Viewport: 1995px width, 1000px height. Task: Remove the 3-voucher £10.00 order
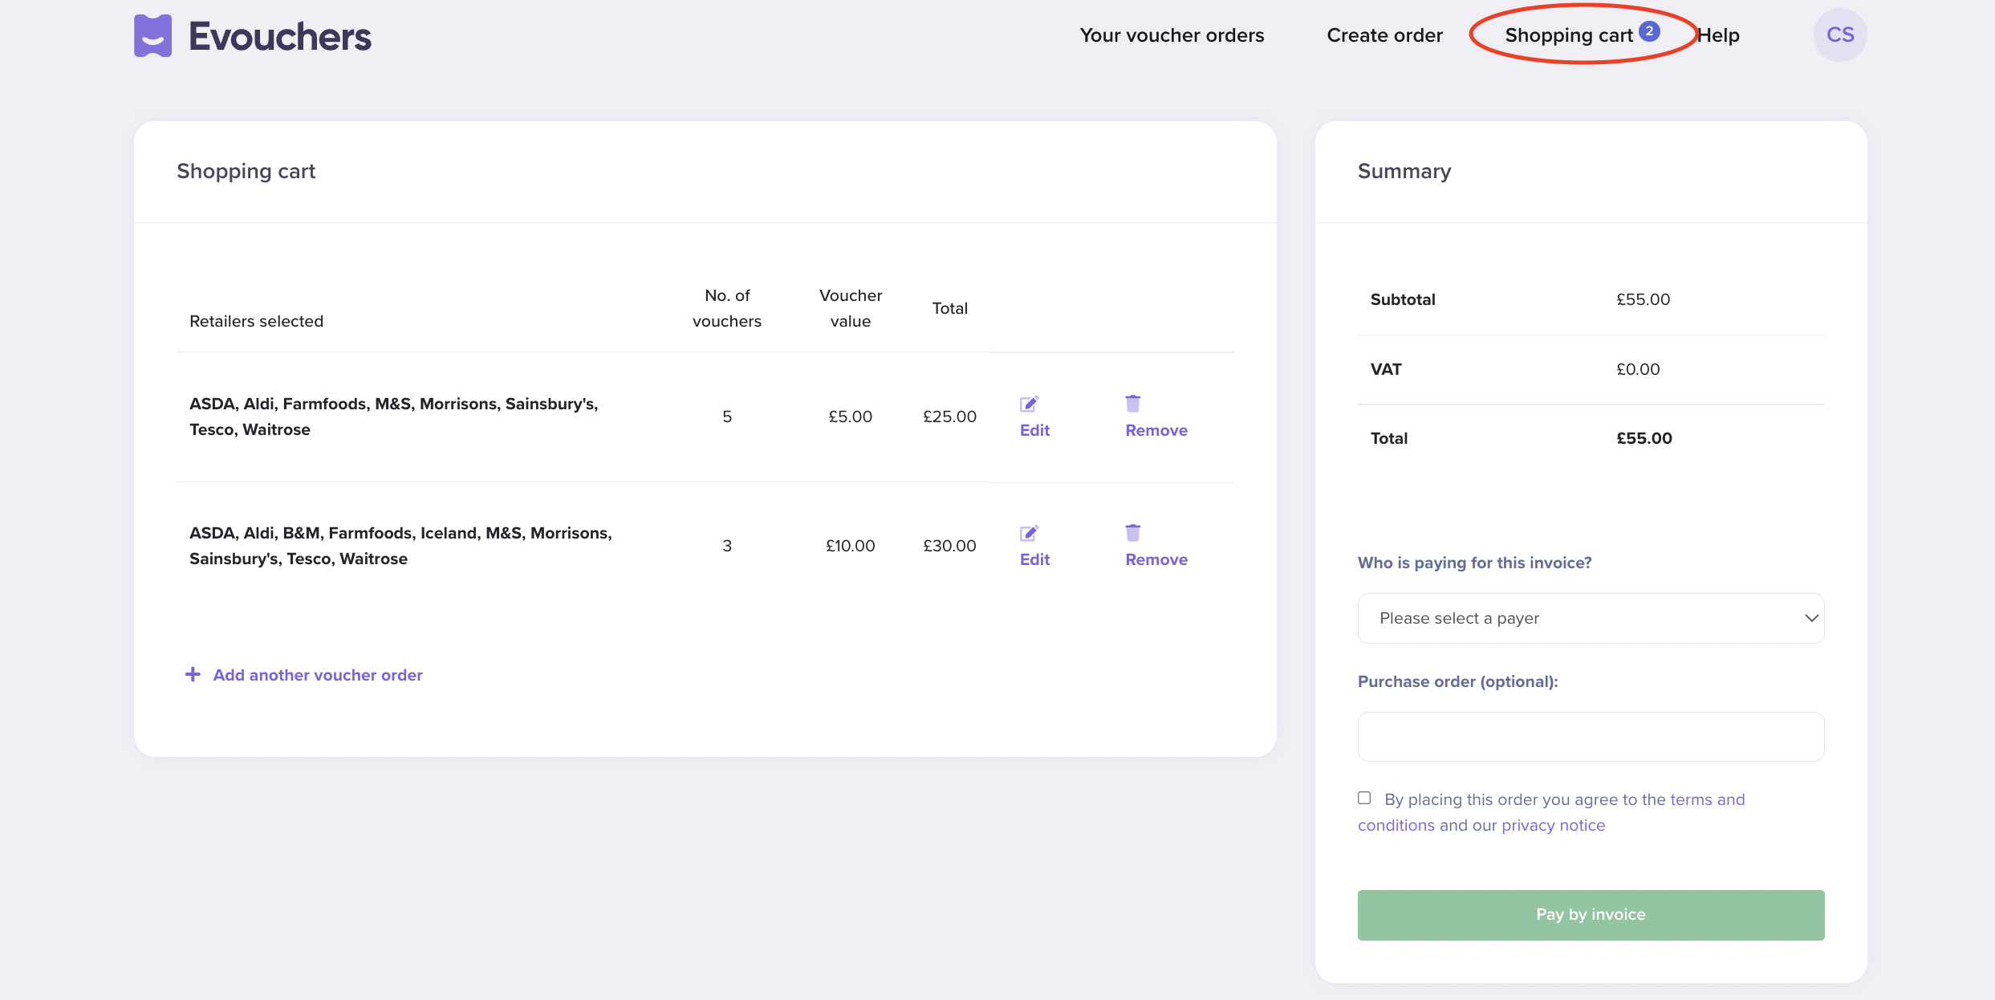1156,559
